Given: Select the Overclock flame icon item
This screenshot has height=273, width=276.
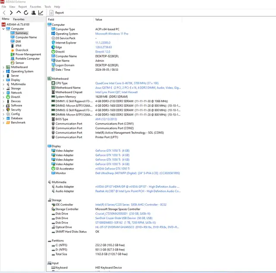Looking at the screenshot, I should pos(13,50).
